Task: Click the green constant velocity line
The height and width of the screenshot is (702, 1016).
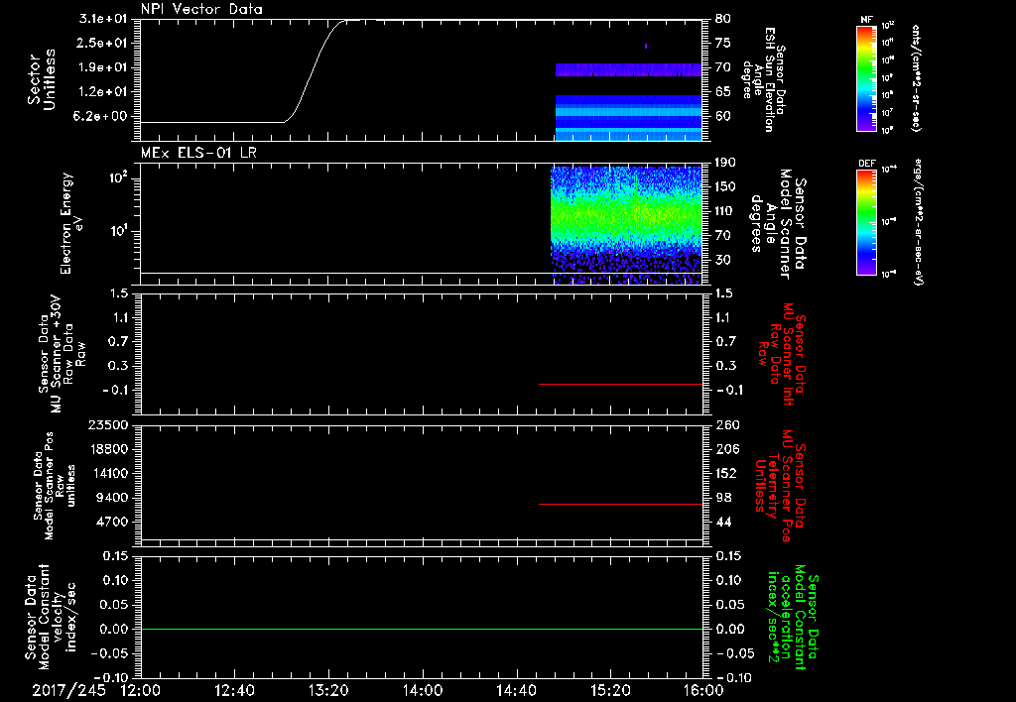Action: (421, 629)
